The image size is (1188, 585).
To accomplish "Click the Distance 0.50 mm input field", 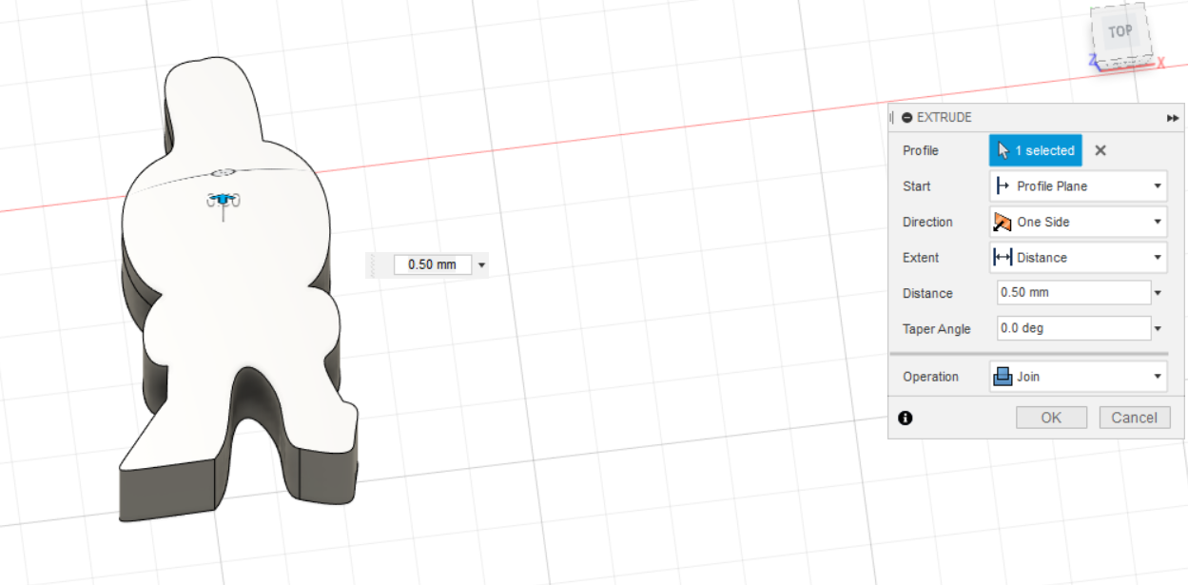I will pyautogui.click(x=1074, y=293).
